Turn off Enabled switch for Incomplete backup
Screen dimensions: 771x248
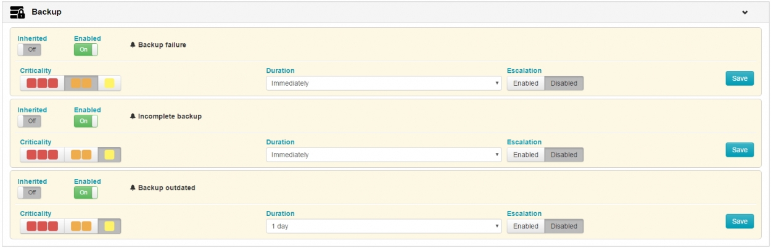86,122
